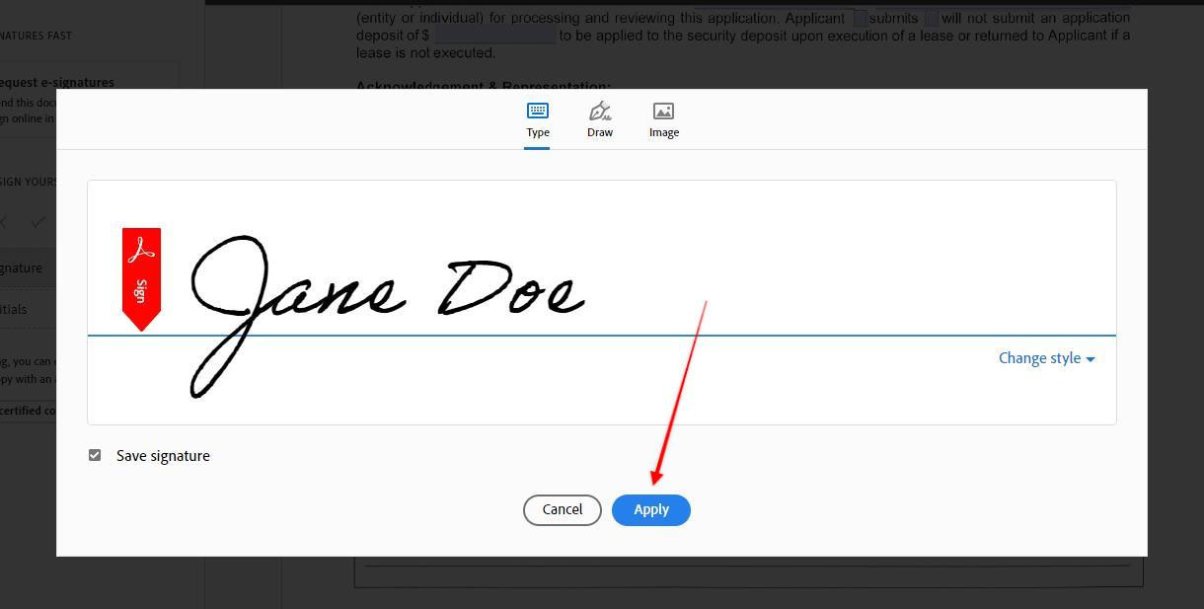Switch to the Draw tab label

(599, 132)
